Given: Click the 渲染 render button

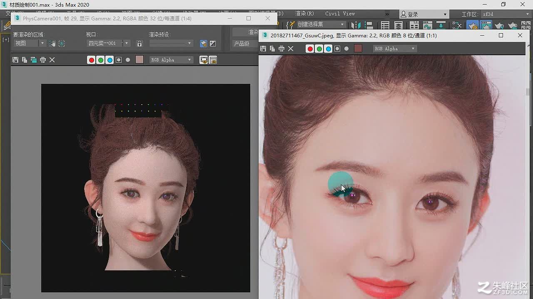Looking at the screenshot, I should [x=246, y=32].
